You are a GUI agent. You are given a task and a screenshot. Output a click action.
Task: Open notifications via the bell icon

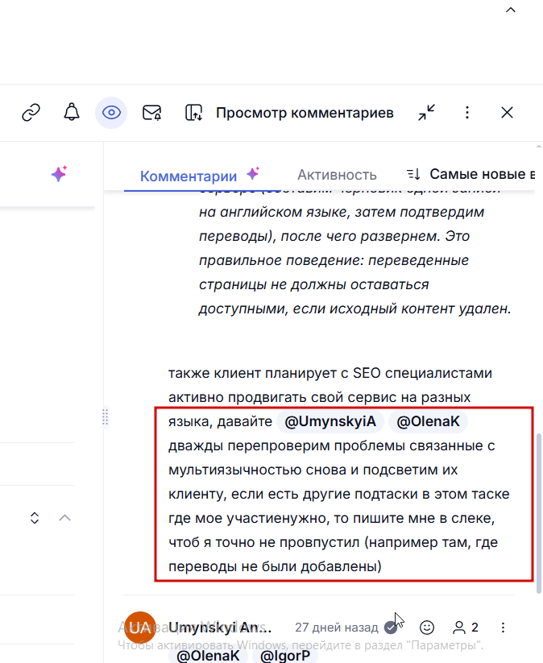72,112
